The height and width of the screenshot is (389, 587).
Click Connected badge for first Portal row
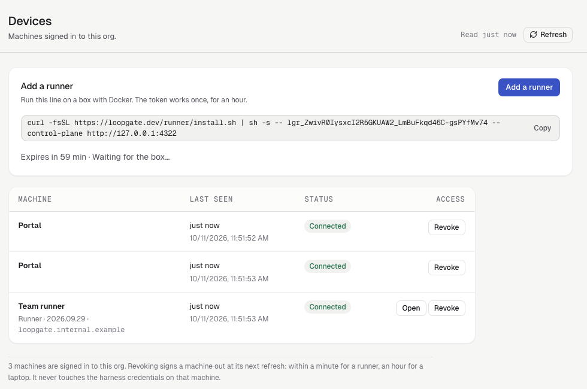pos(328,226)
